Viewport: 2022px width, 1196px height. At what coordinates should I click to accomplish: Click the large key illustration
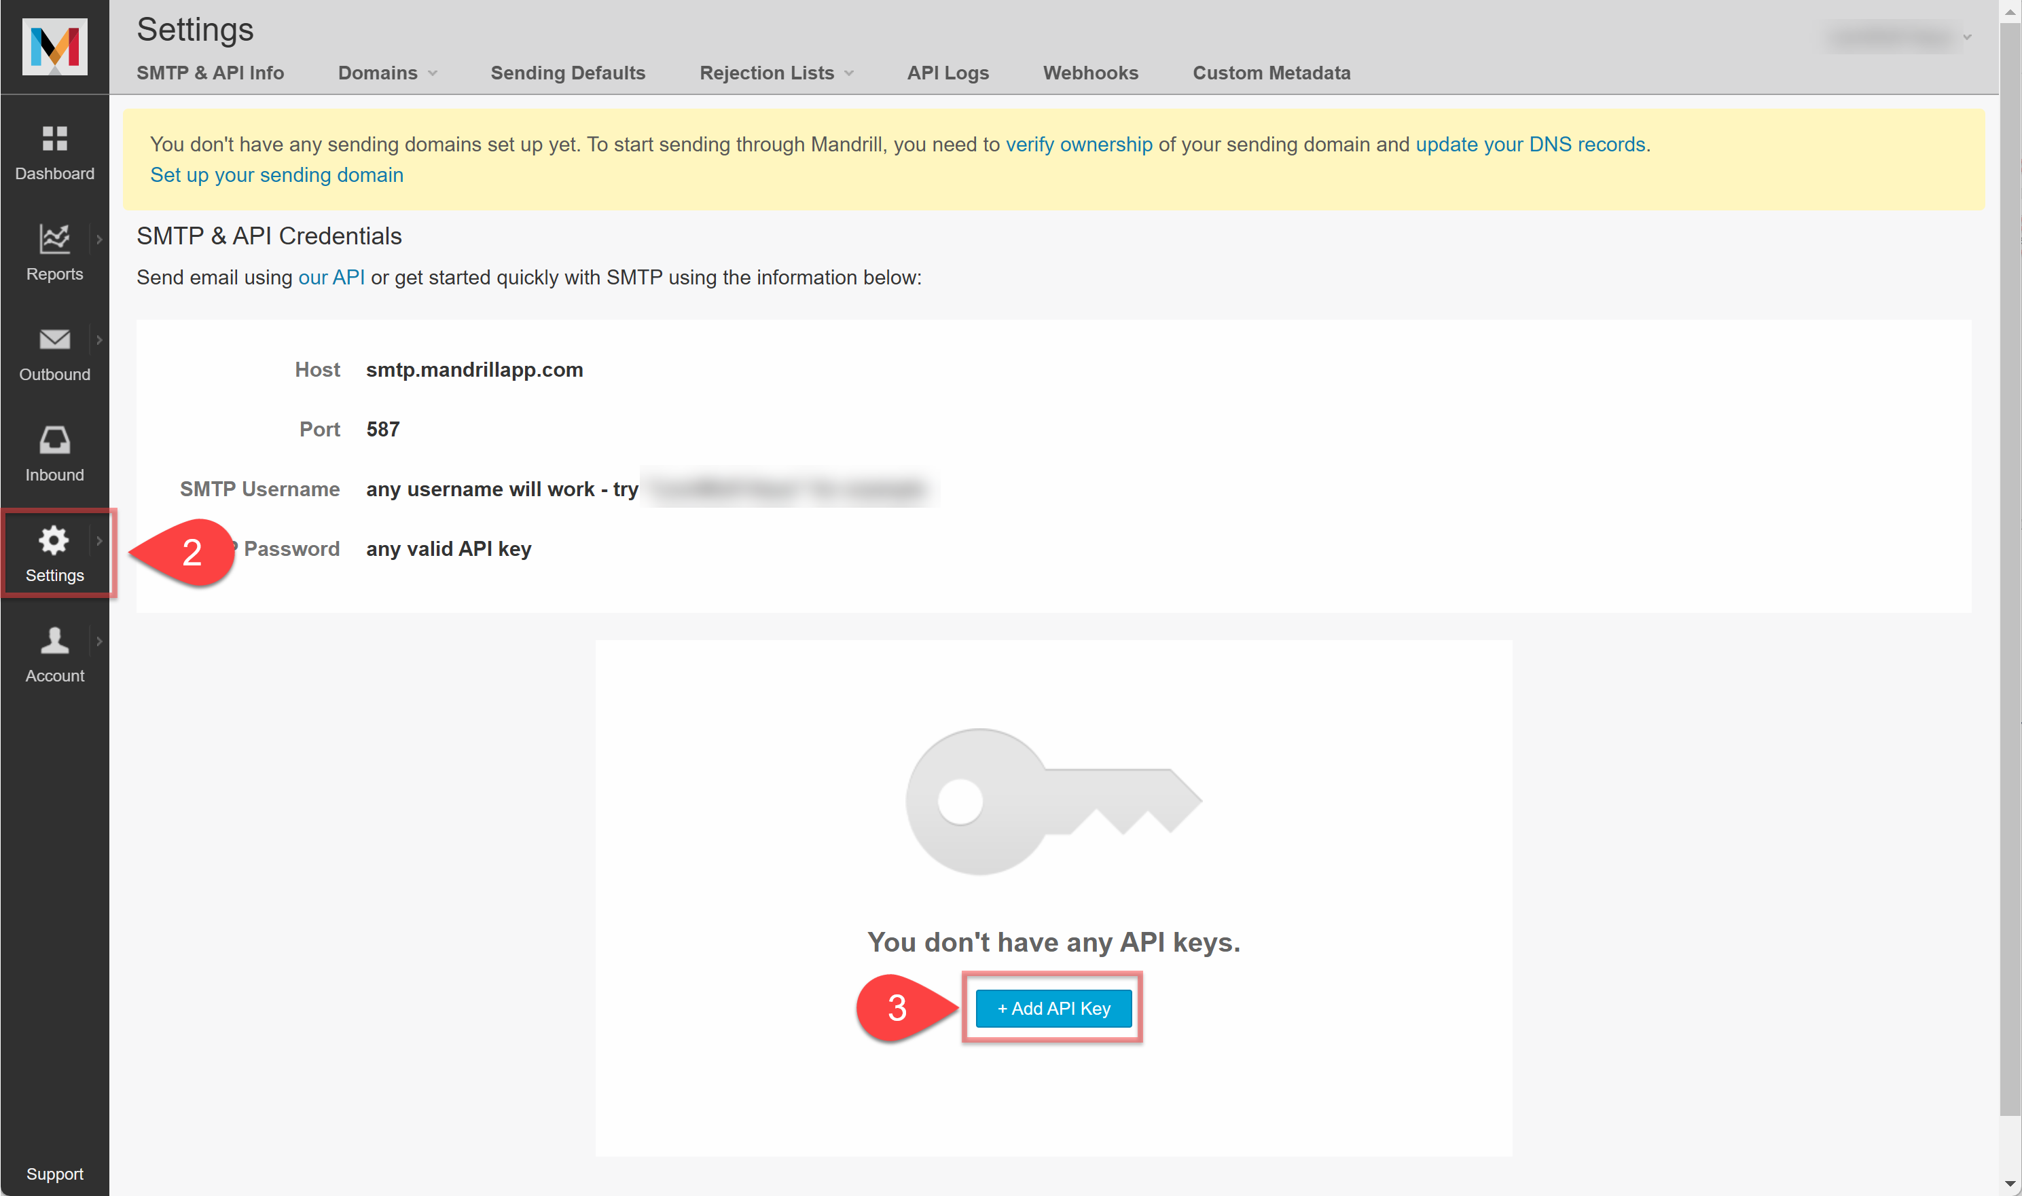(1052, 800)
